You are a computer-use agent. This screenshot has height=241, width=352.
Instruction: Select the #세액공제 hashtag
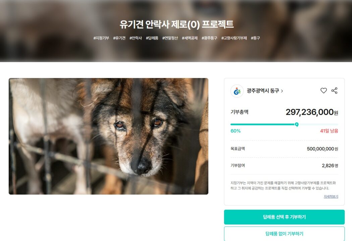(x=190, y=38)
